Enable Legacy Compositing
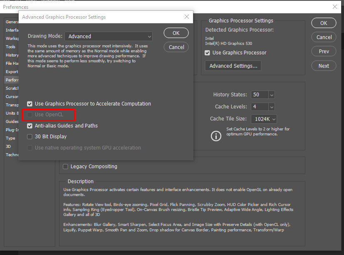The image size is (344, 255). 65,166
